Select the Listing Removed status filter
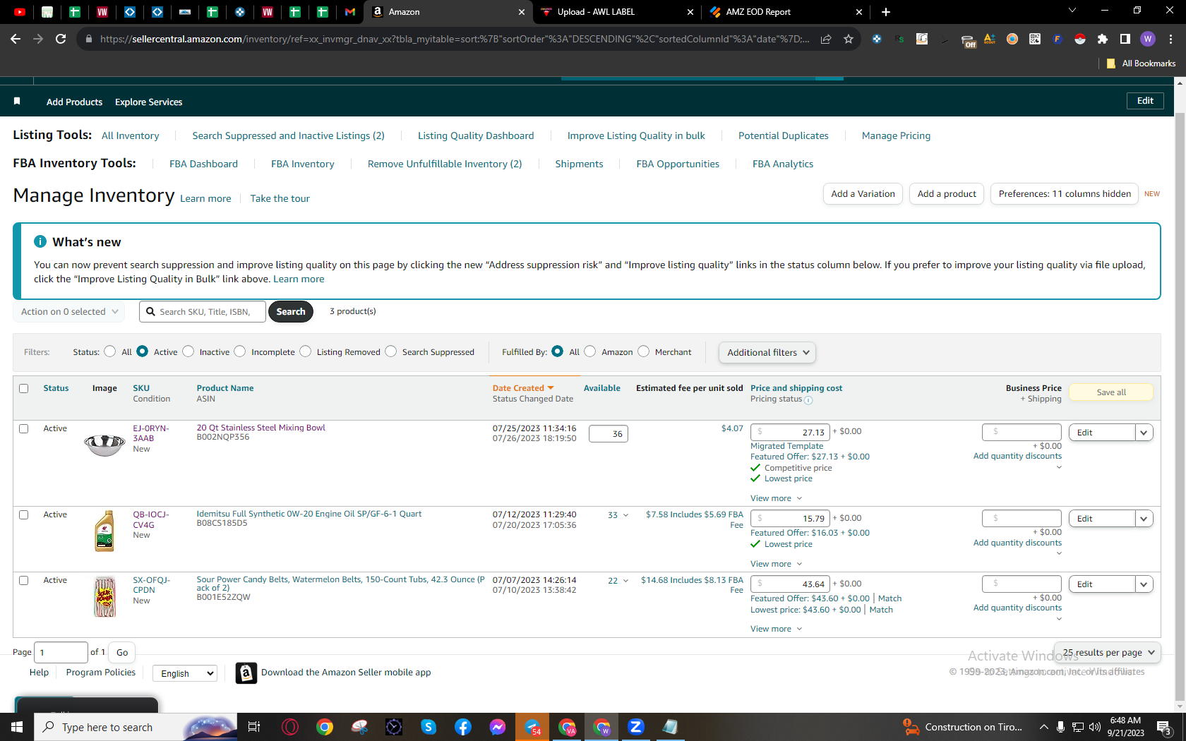Viewport: 1186px width, 741px height. point(305,351)
